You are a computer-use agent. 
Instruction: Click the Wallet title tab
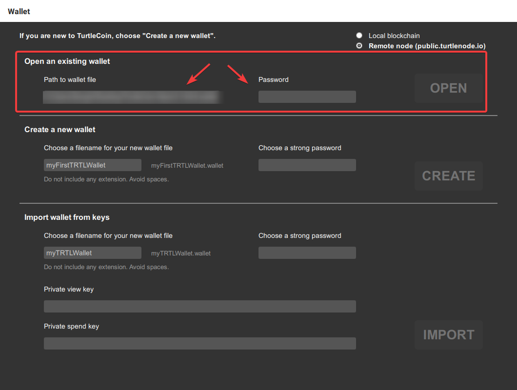pyautogui.click(x=19, y=11)
